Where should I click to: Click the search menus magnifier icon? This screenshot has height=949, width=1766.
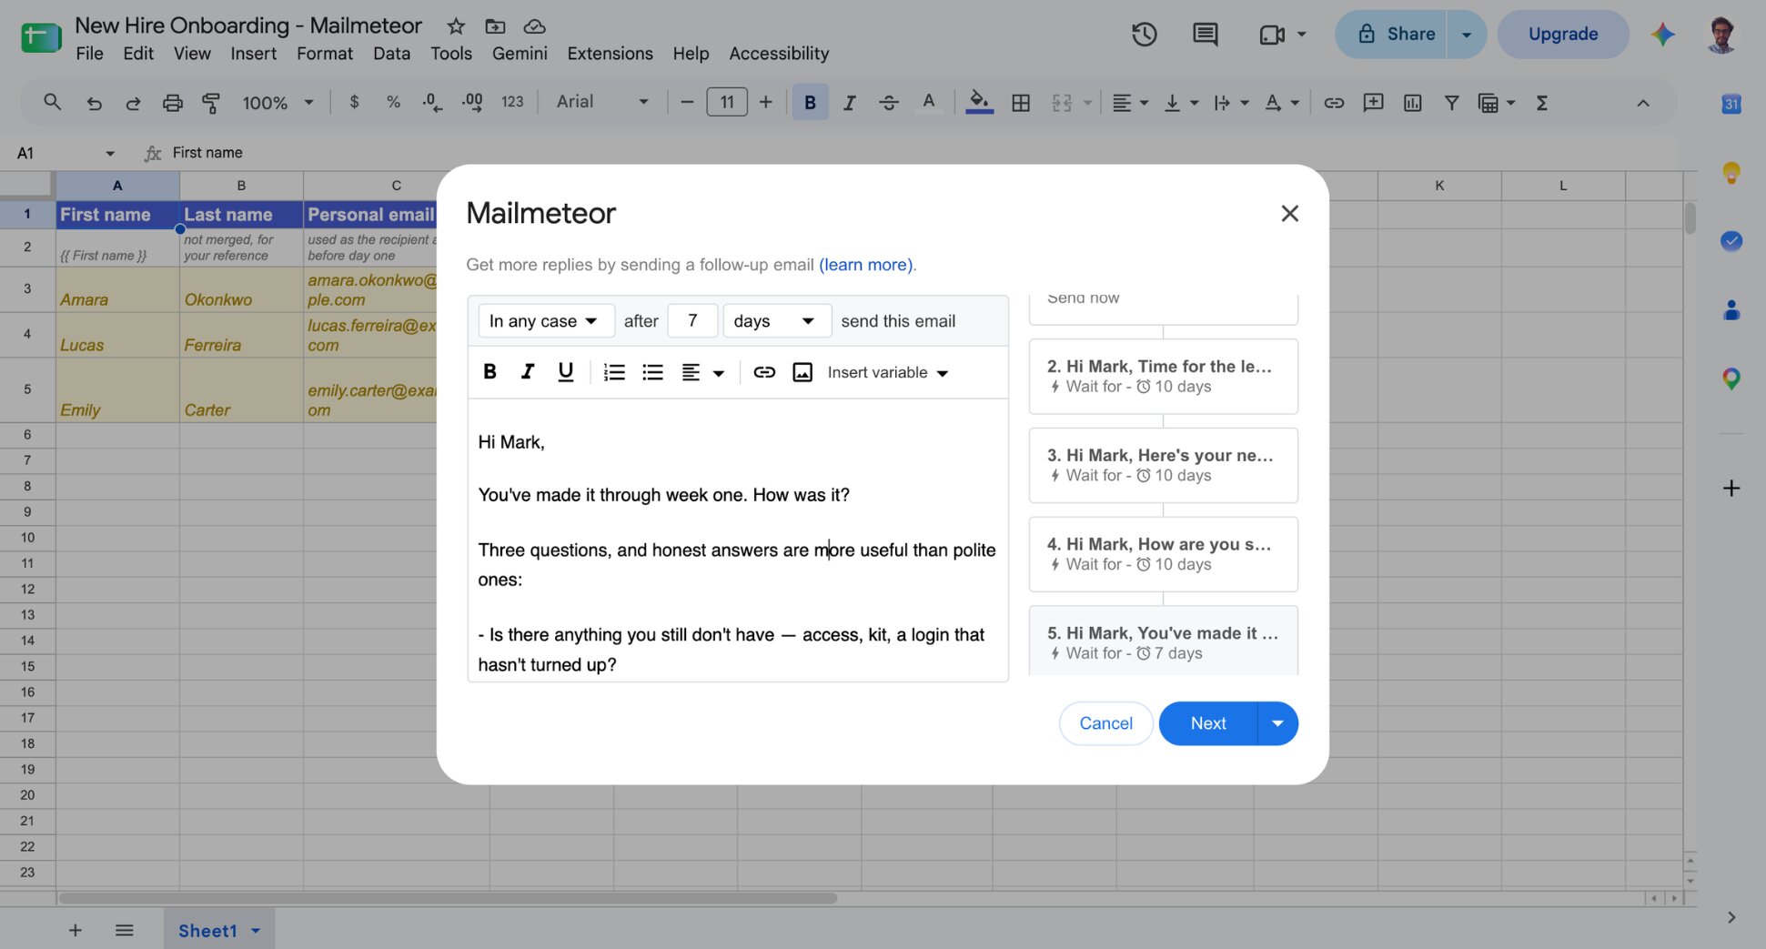point(53,103)
